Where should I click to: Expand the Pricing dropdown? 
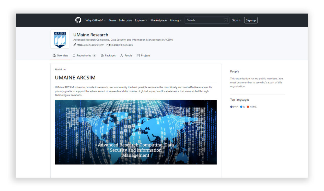pos(175,20)
